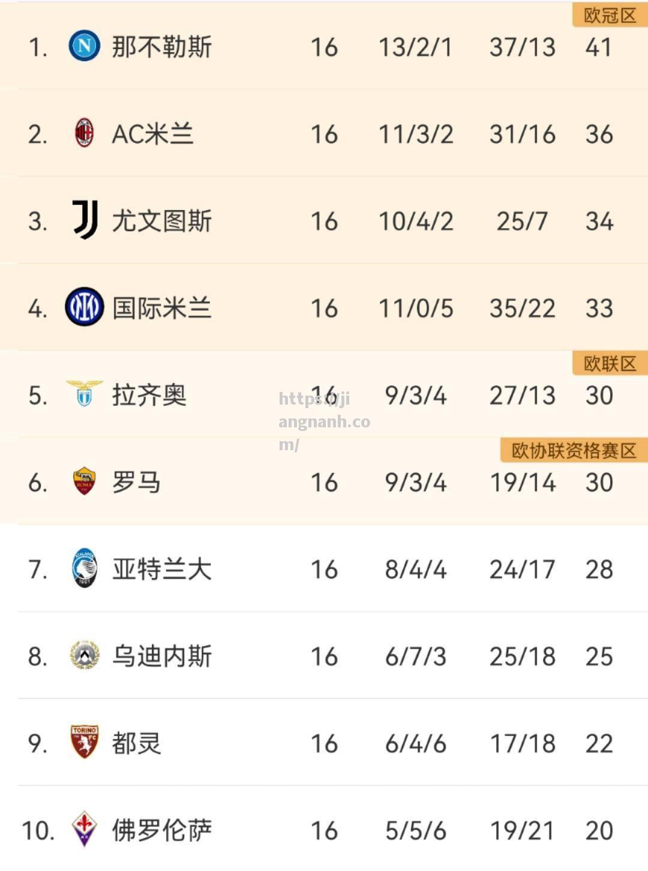Click 乌迪内斯 goals figure 25/18

point(522,657)
